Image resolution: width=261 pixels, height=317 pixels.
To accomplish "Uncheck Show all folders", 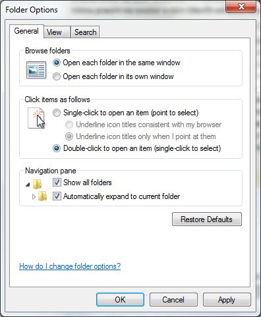I will coord(57,183).
